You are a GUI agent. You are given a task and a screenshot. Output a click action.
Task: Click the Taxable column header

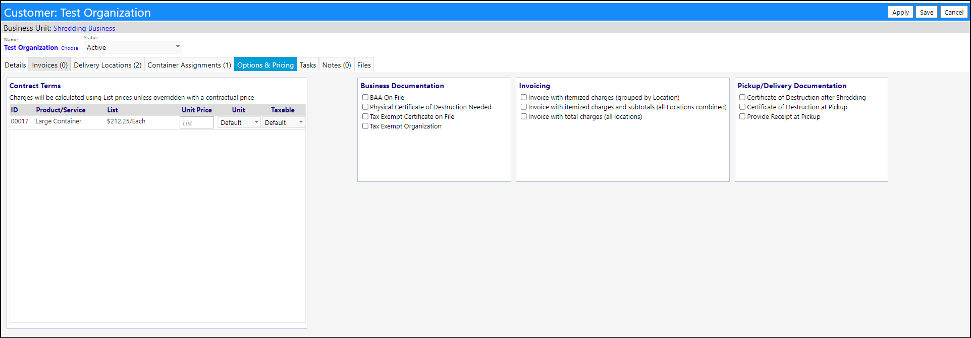pos(283,110)
